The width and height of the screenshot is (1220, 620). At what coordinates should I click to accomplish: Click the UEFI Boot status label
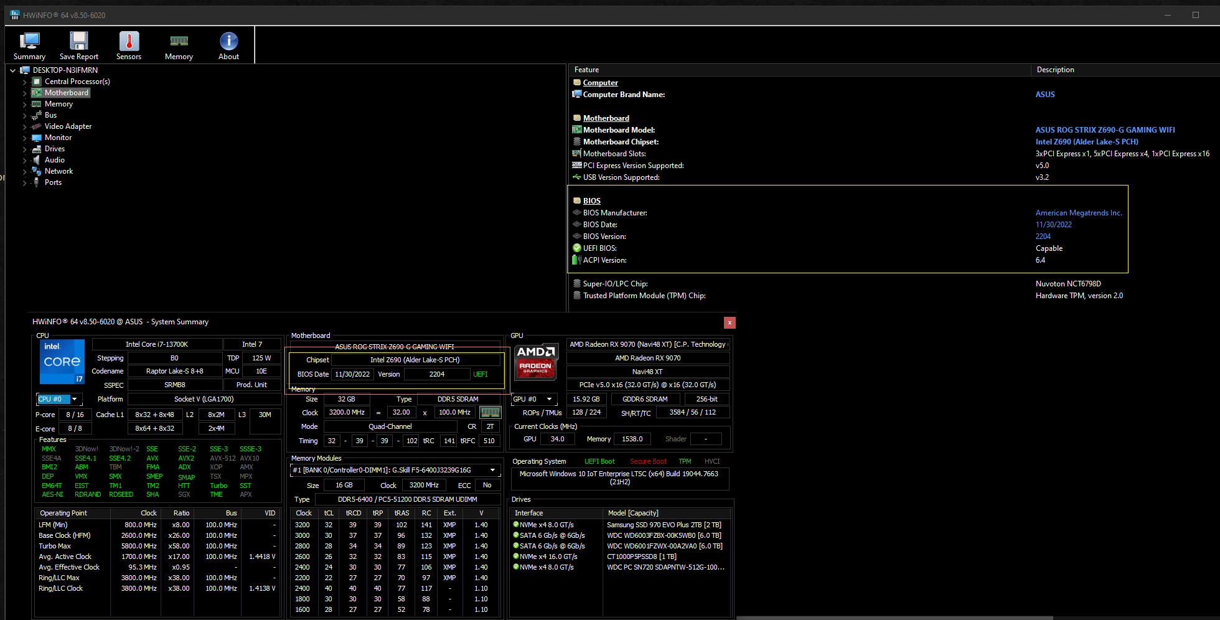(599, 461)
